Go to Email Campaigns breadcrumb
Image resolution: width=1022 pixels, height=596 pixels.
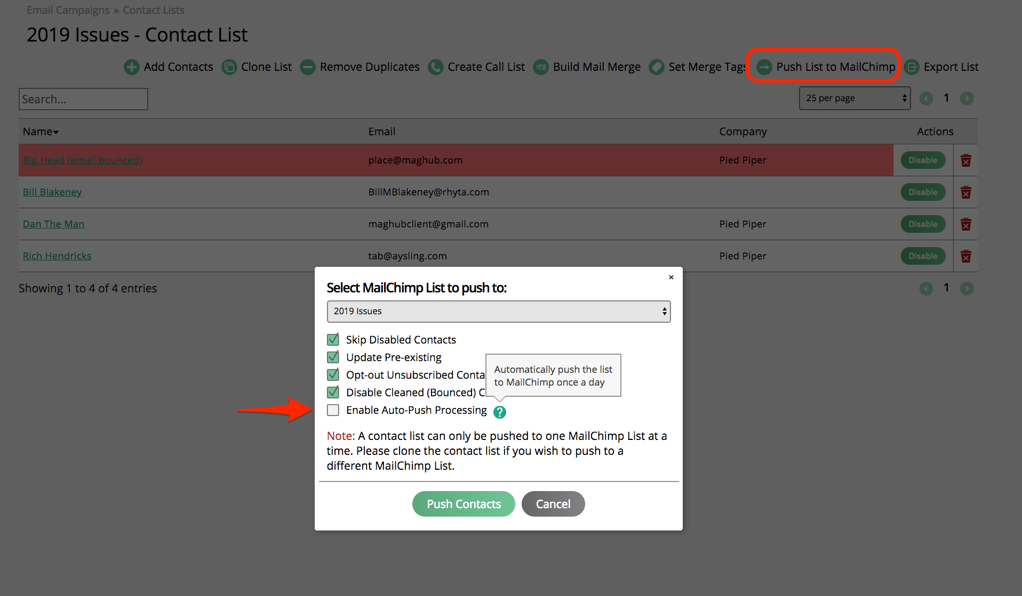pos(68,10)
